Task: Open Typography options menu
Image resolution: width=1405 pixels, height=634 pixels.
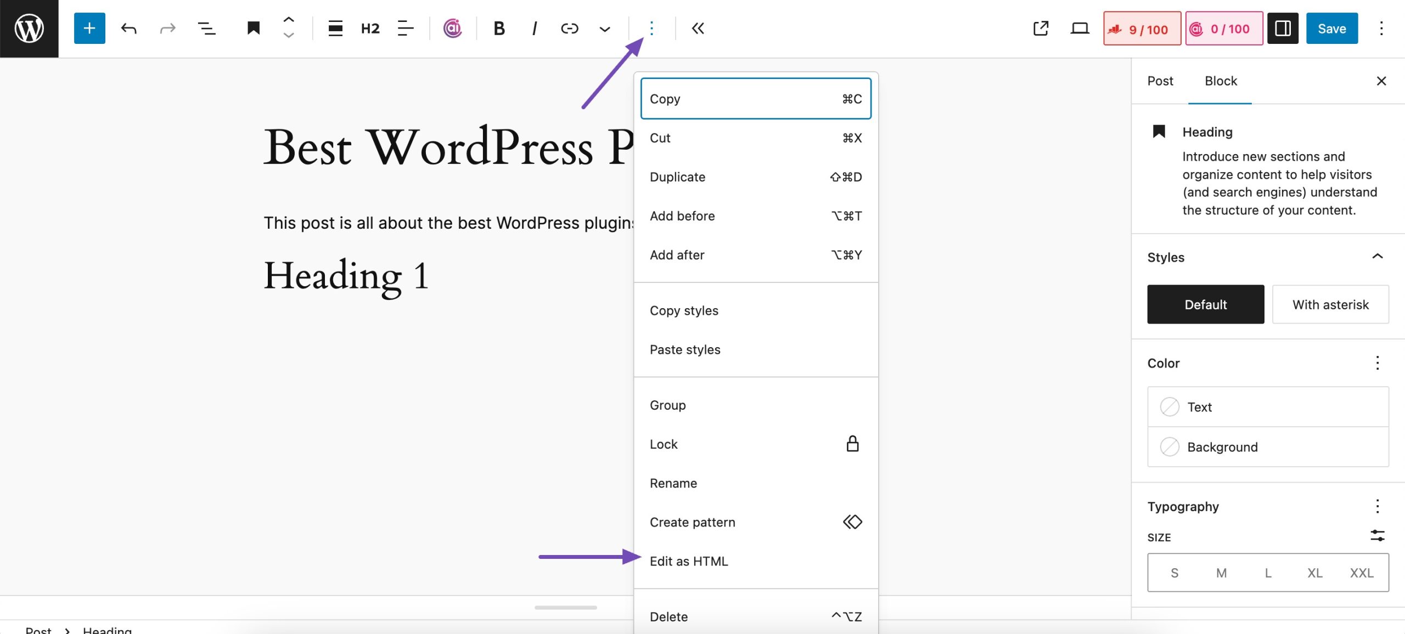Action: tap(1377, 506)
